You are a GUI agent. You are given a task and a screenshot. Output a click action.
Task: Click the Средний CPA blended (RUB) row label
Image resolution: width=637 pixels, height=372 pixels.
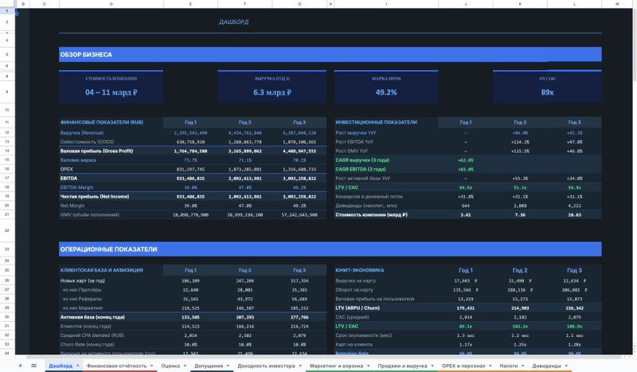pos(92,335)
